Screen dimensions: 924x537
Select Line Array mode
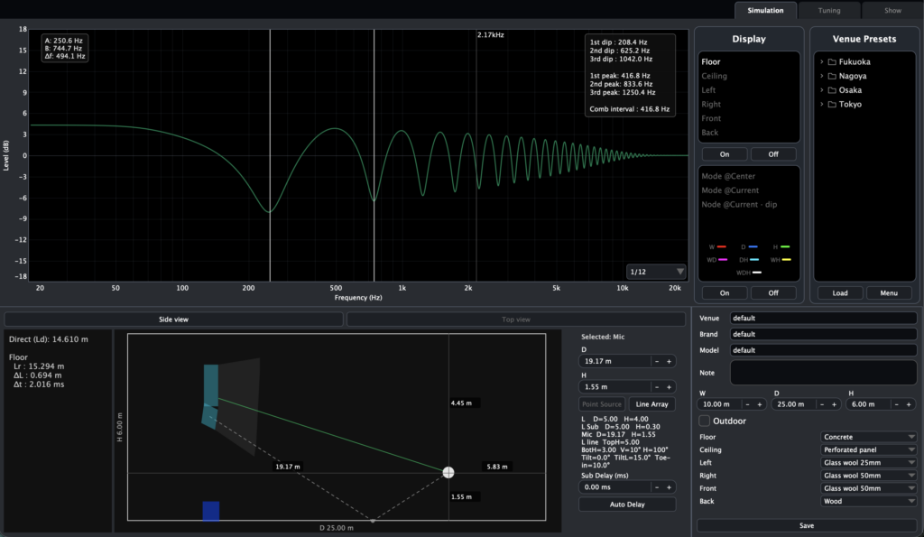(x=651, y=404)
